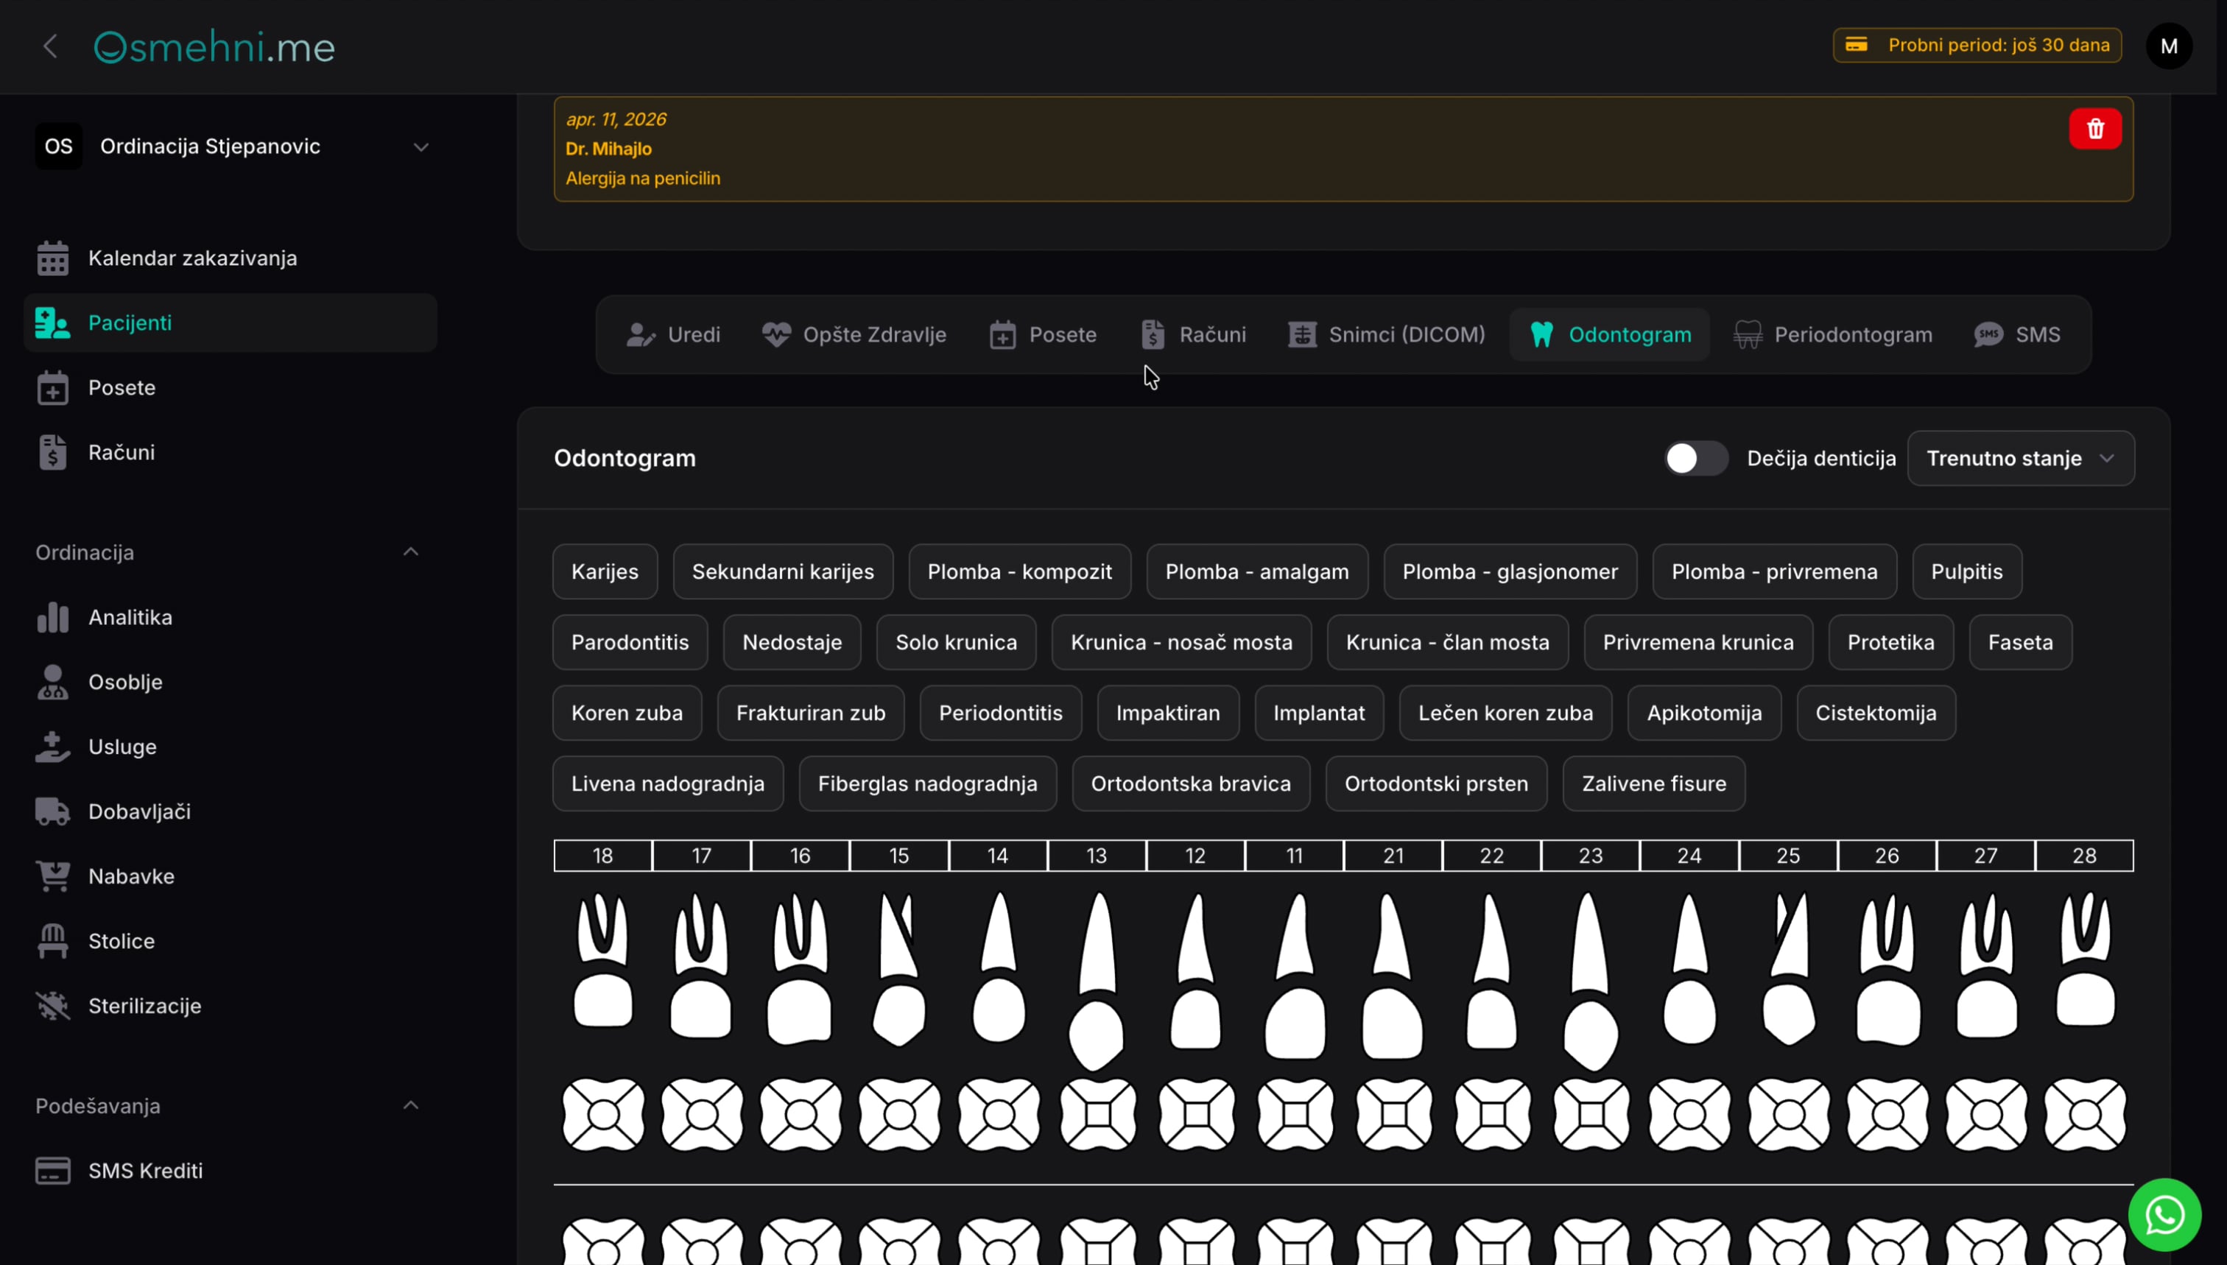Image resolution: width=2227 pixels, height=1265 pixels.
Task: Toggle the Dečija denticija switch
Action: tap(1695, 458)
